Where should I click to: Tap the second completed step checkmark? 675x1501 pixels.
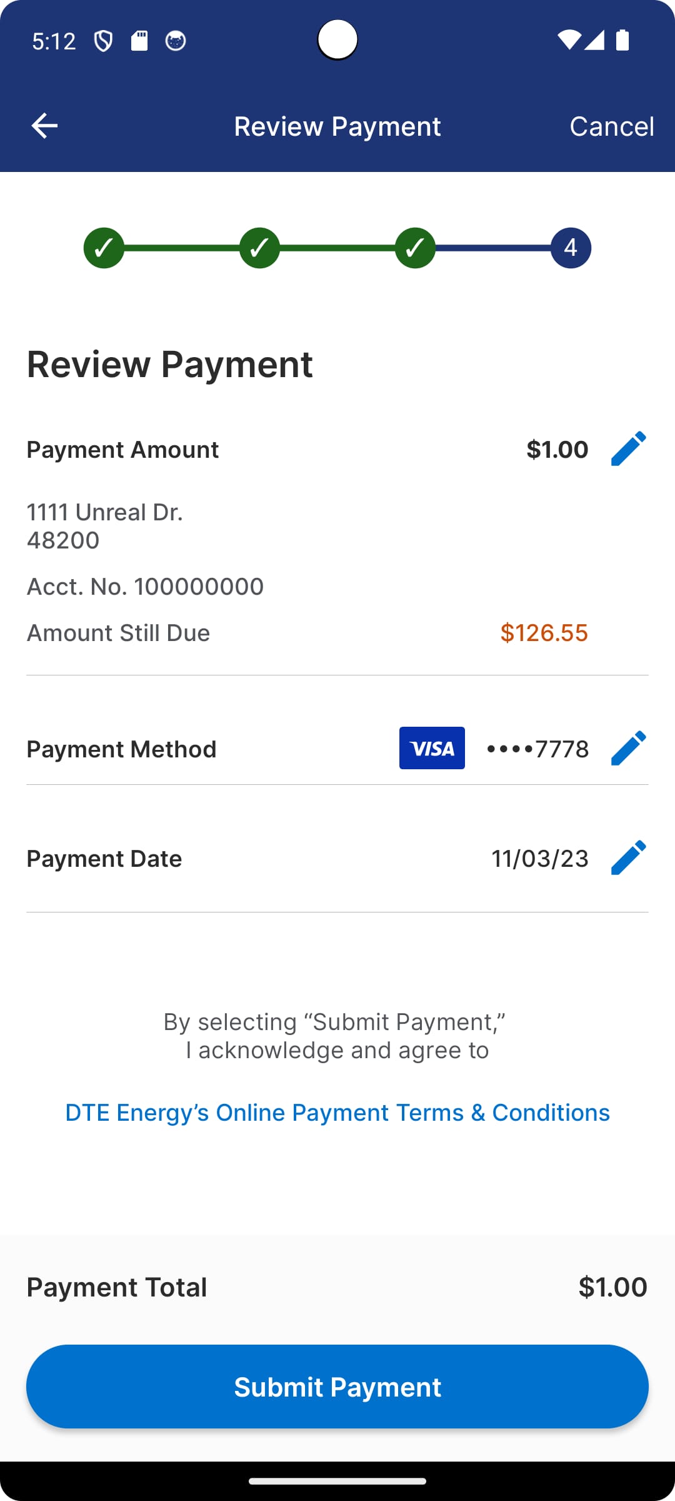(x=259, y=248)
